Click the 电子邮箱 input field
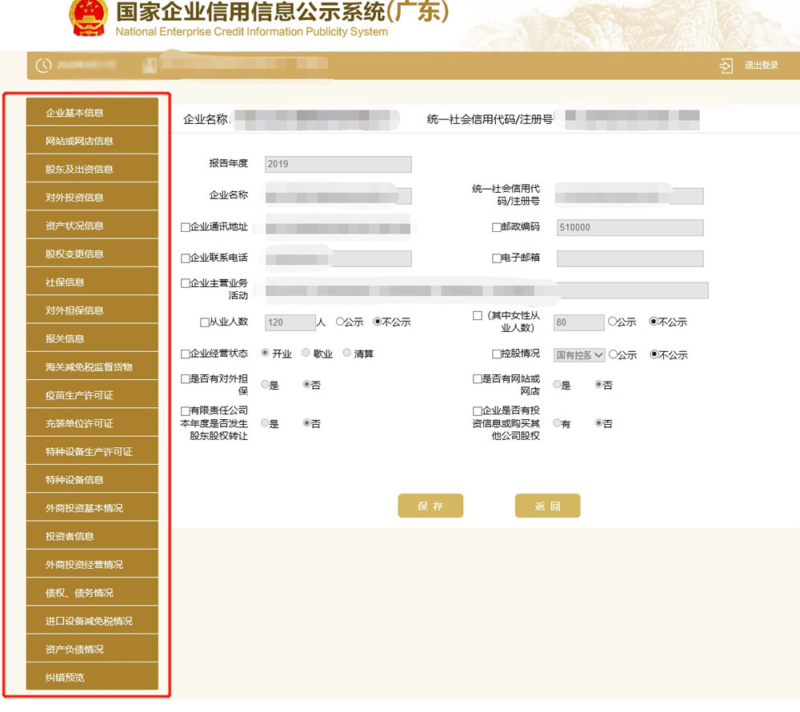The width and height of the screenshot is (800, 712). coord(630,258)
